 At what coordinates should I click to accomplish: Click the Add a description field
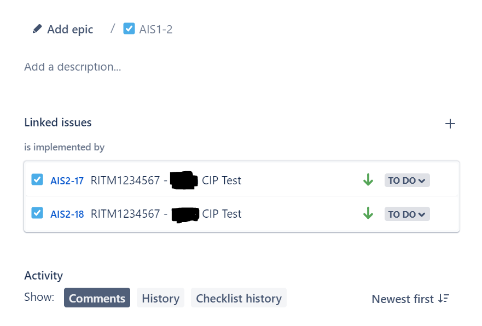pos(73,66)
